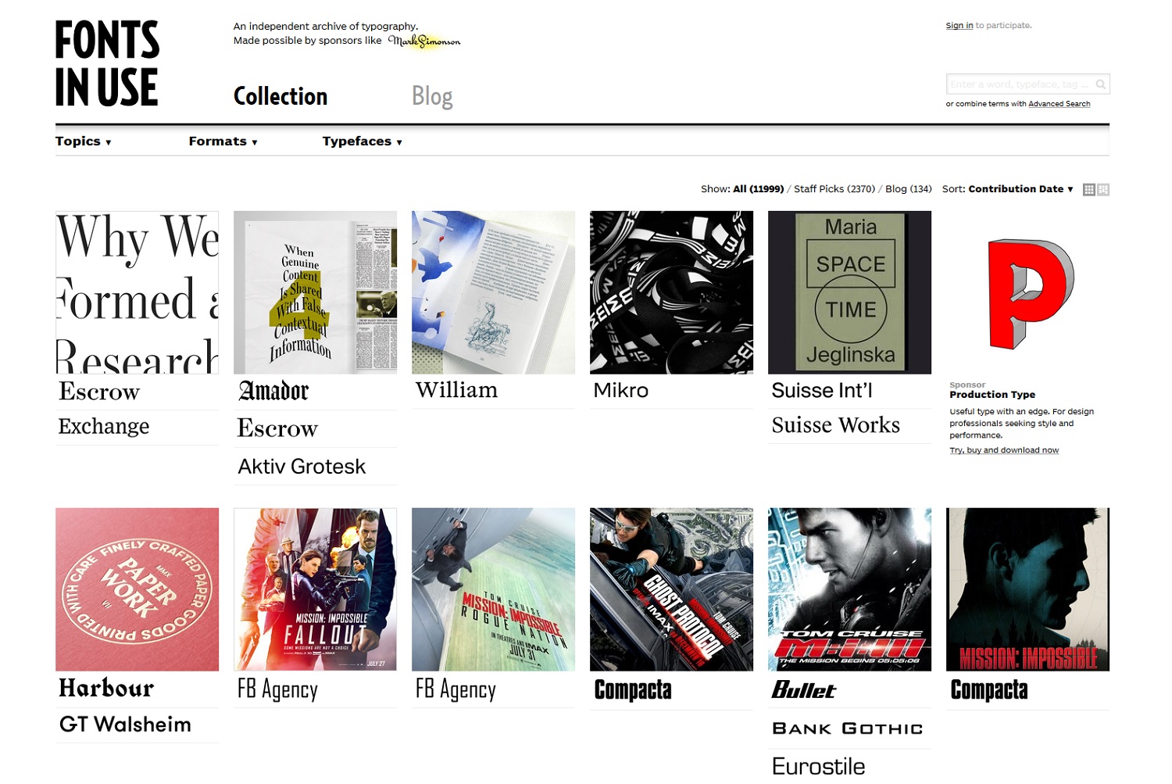This screenshot has width=1172, height=784.
Task: Click the Fonts In Use logo
Action: [107, 64]
